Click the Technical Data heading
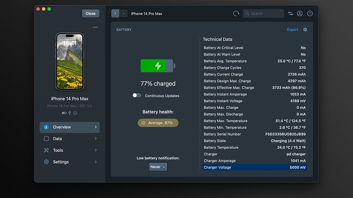The height and width of the screenshot is (198, 353). (217, 39)
